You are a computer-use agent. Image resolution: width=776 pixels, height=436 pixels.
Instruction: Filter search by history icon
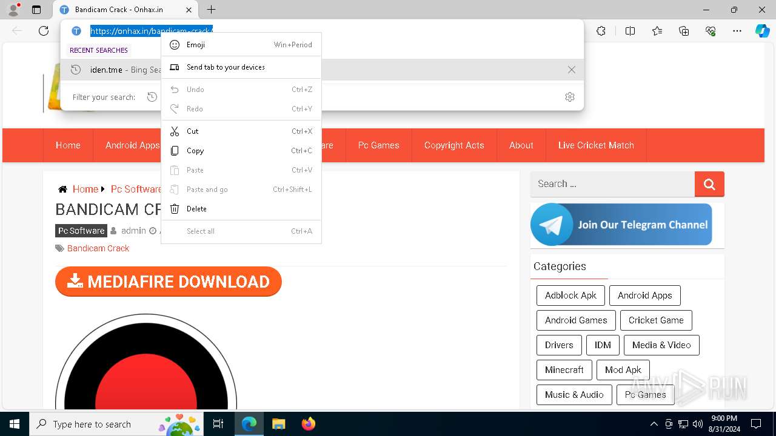[152, 97]
